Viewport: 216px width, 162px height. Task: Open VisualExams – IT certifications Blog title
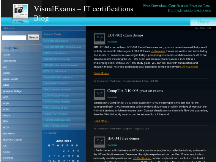point(83,13)
